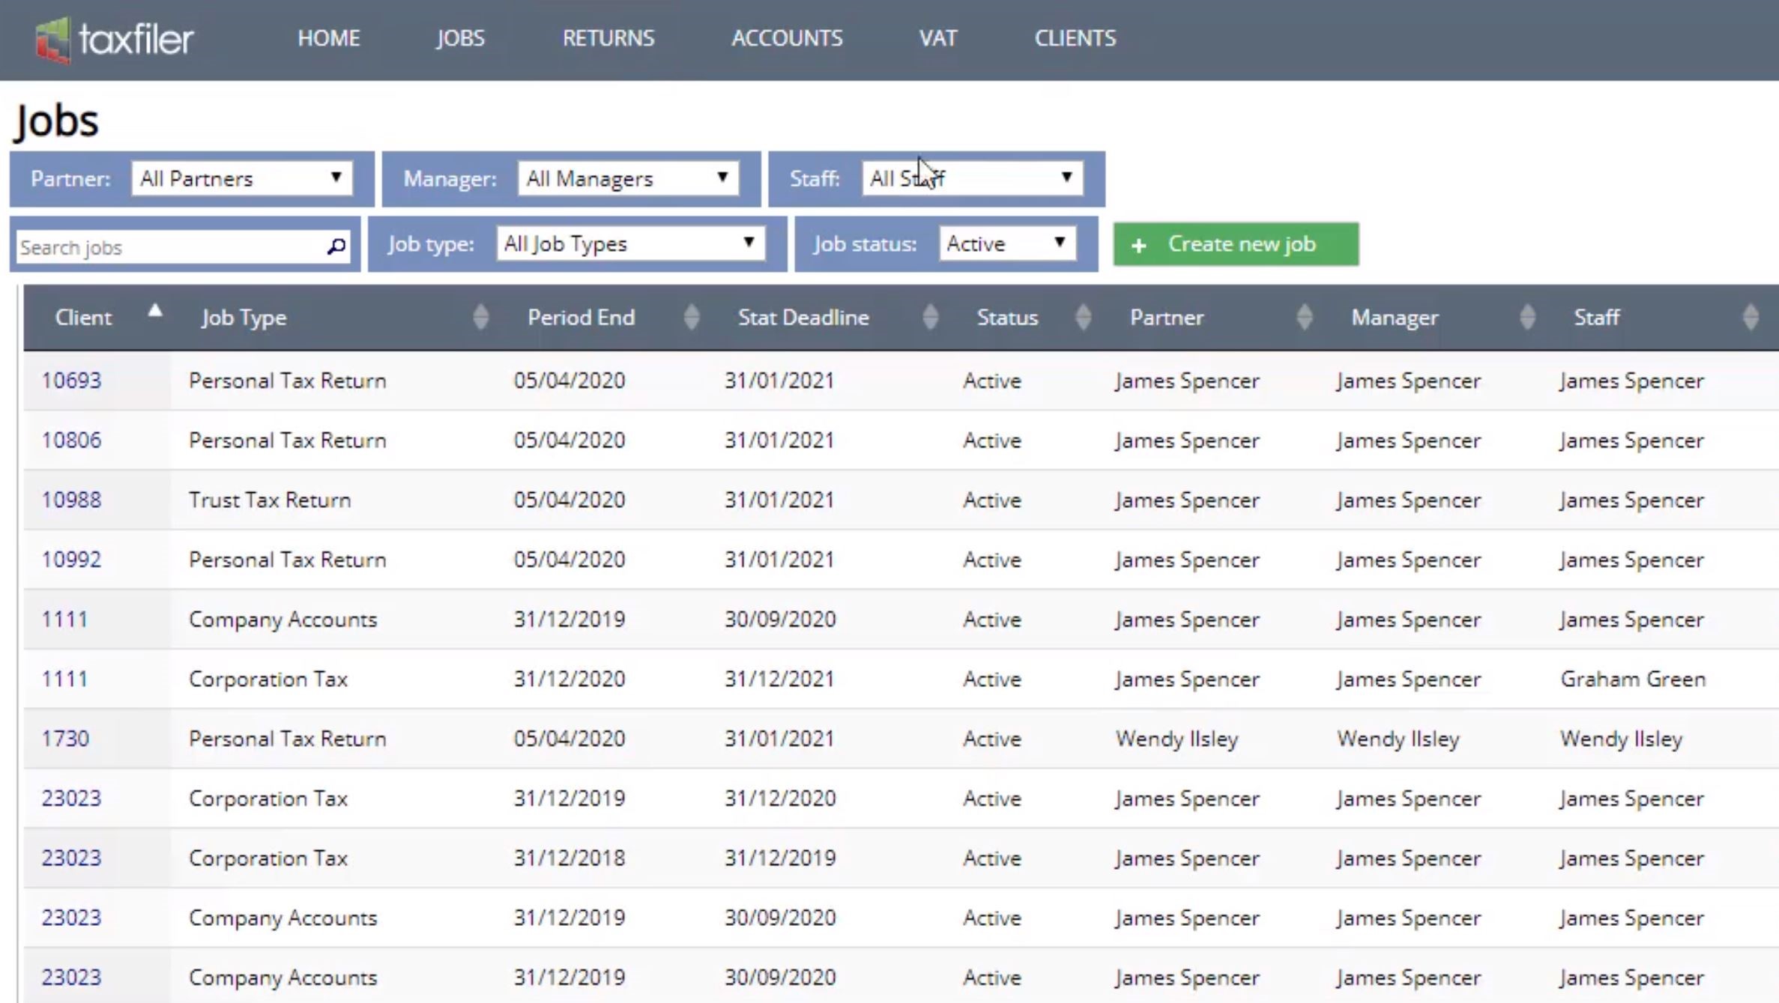Open the All Partners dropdown
The image size is (1779, 1003).
click(x=241, y=178)
